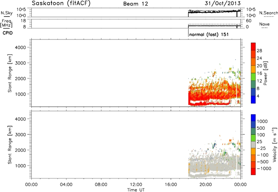Click the '12:00' time tick label
Screen dimensions: 278x192
pyautogui.click(x=136, y=185)
